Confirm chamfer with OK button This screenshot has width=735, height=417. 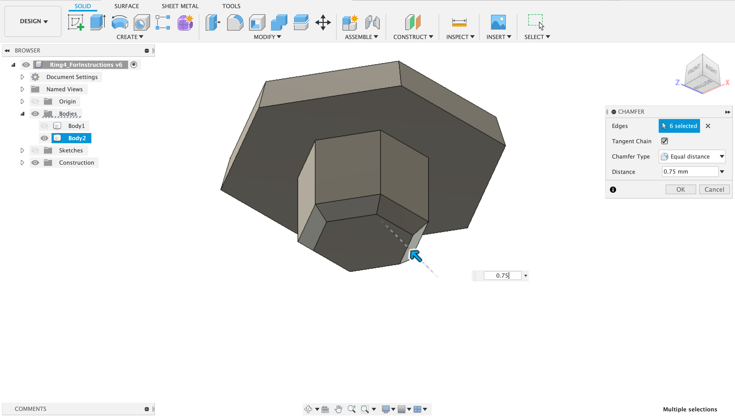[x=680, y=189]
